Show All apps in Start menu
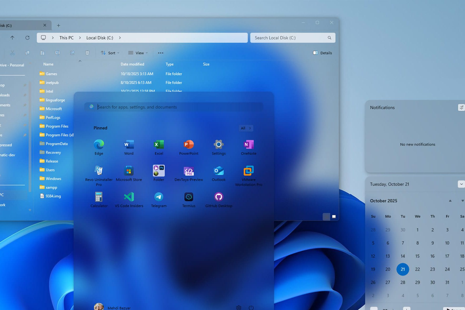465x310 pixels. tap(246, 128)
